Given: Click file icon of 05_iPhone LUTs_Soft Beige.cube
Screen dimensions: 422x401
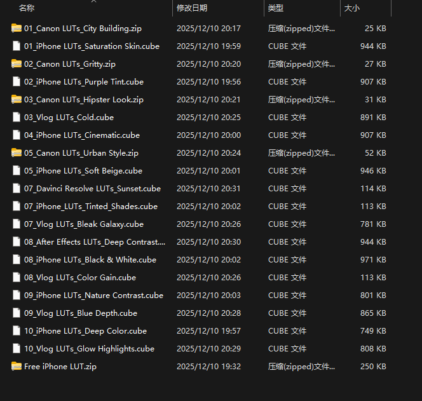Looking at the screenshot, I should point(17,170).
